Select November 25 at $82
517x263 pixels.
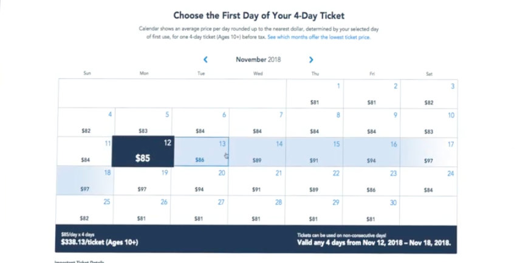pos(86,210)
